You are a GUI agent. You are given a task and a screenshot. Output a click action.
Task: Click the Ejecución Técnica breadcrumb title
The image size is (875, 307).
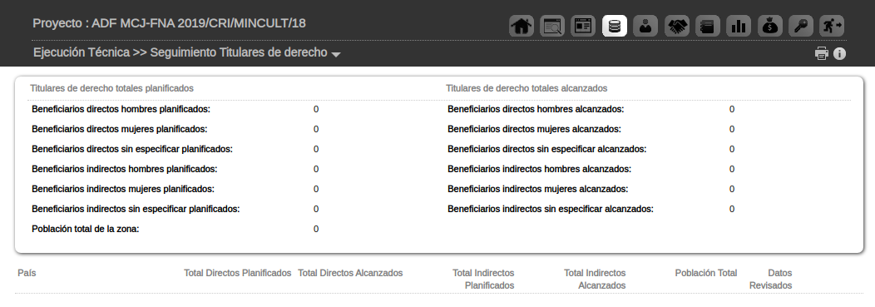[x=82, y=52]
